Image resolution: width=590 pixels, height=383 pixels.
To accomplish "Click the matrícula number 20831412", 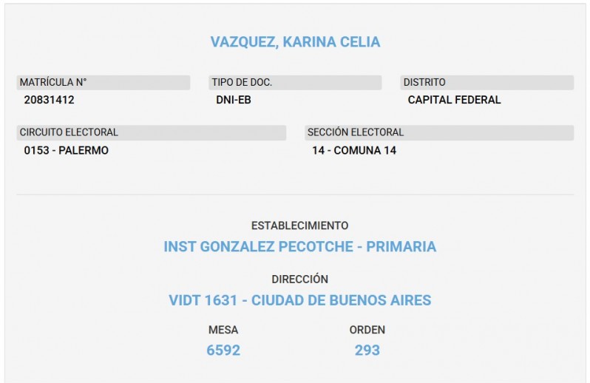I will point(50,100).
